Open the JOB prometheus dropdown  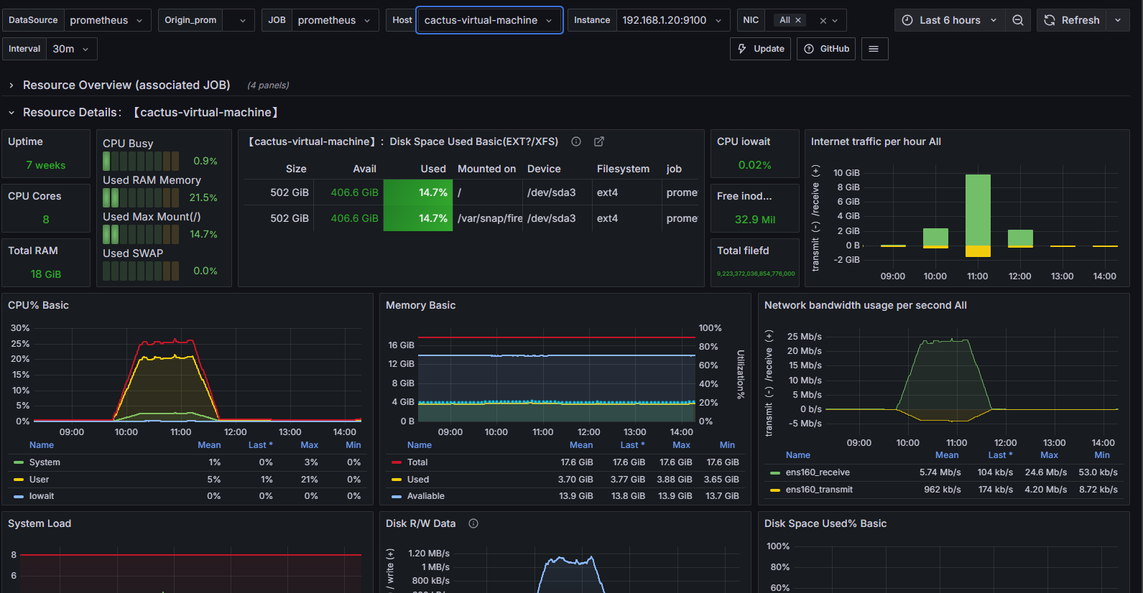pyautogui.click(x=335, y=20)
